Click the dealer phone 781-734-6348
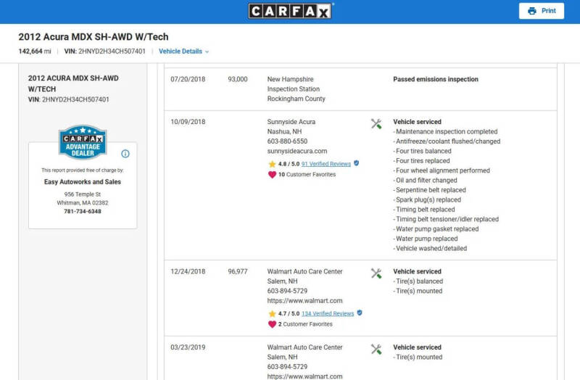This screenshot has width=580, height=380. click(83, 211)
